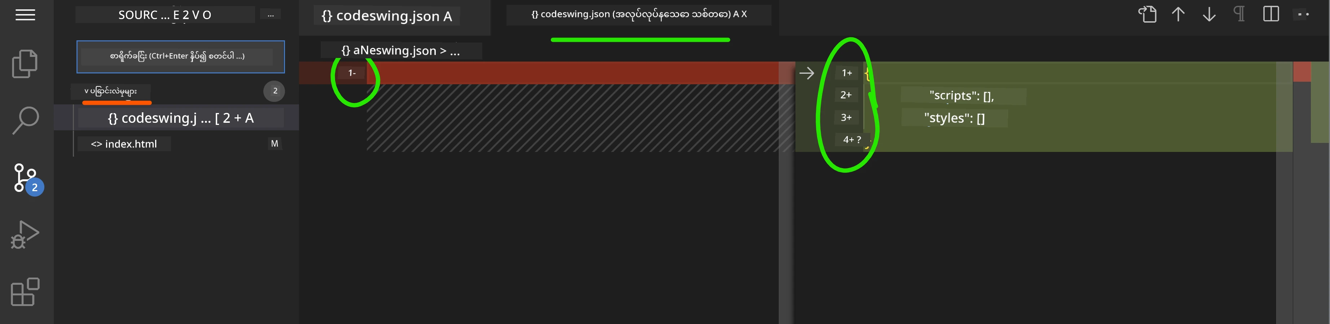Toggle inline view split-layout icon
This screenshot has height=324, width=1330.
point(1271,14)
